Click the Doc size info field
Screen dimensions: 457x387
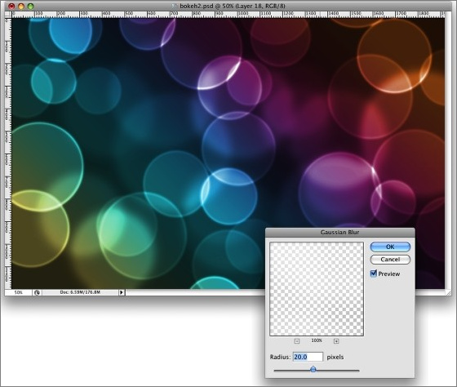80,292
